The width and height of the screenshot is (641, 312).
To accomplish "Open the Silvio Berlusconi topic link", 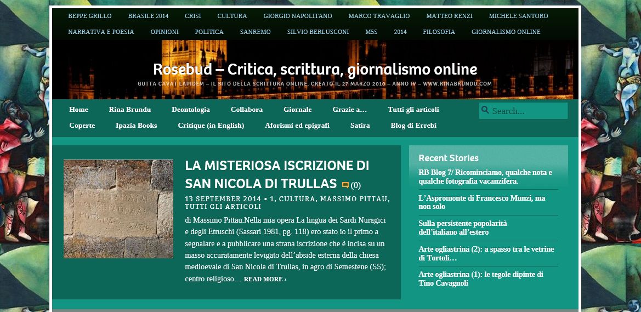I will [317, 32].
